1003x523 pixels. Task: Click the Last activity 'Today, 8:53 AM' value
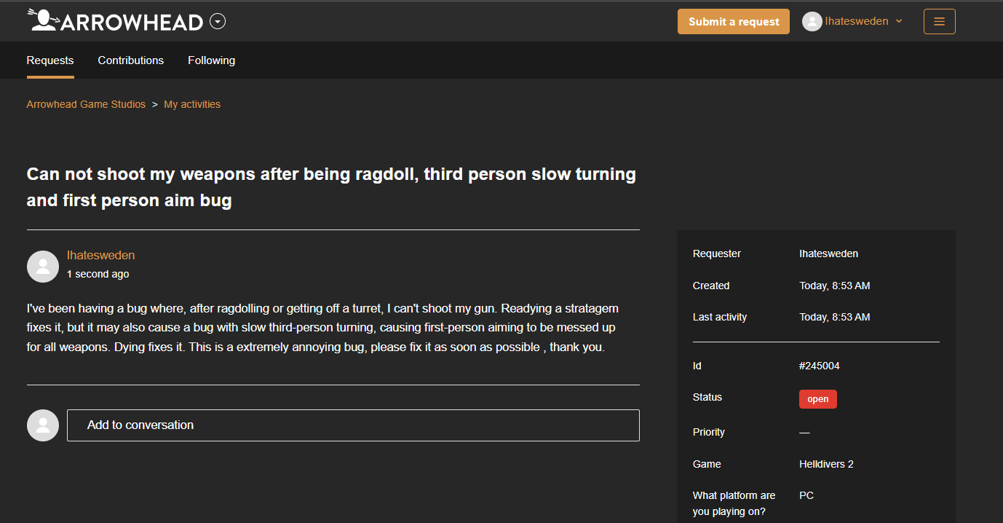(x=835, y=317)
